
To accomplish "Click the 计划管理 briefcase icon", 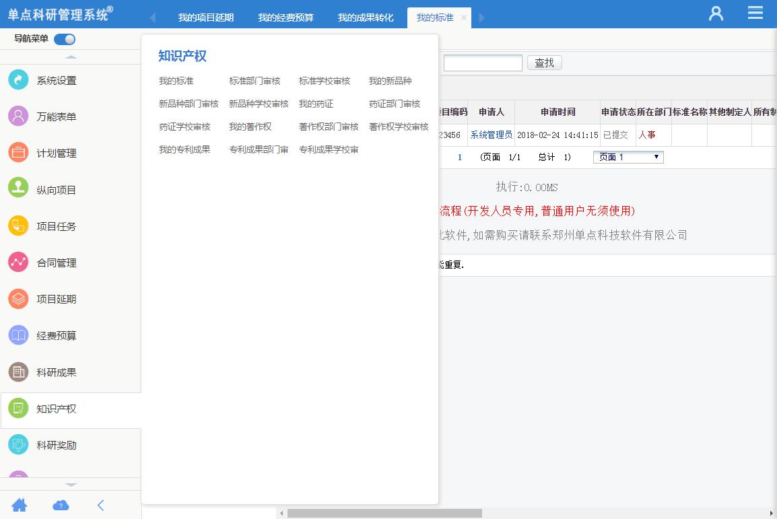I will (18, 153).
